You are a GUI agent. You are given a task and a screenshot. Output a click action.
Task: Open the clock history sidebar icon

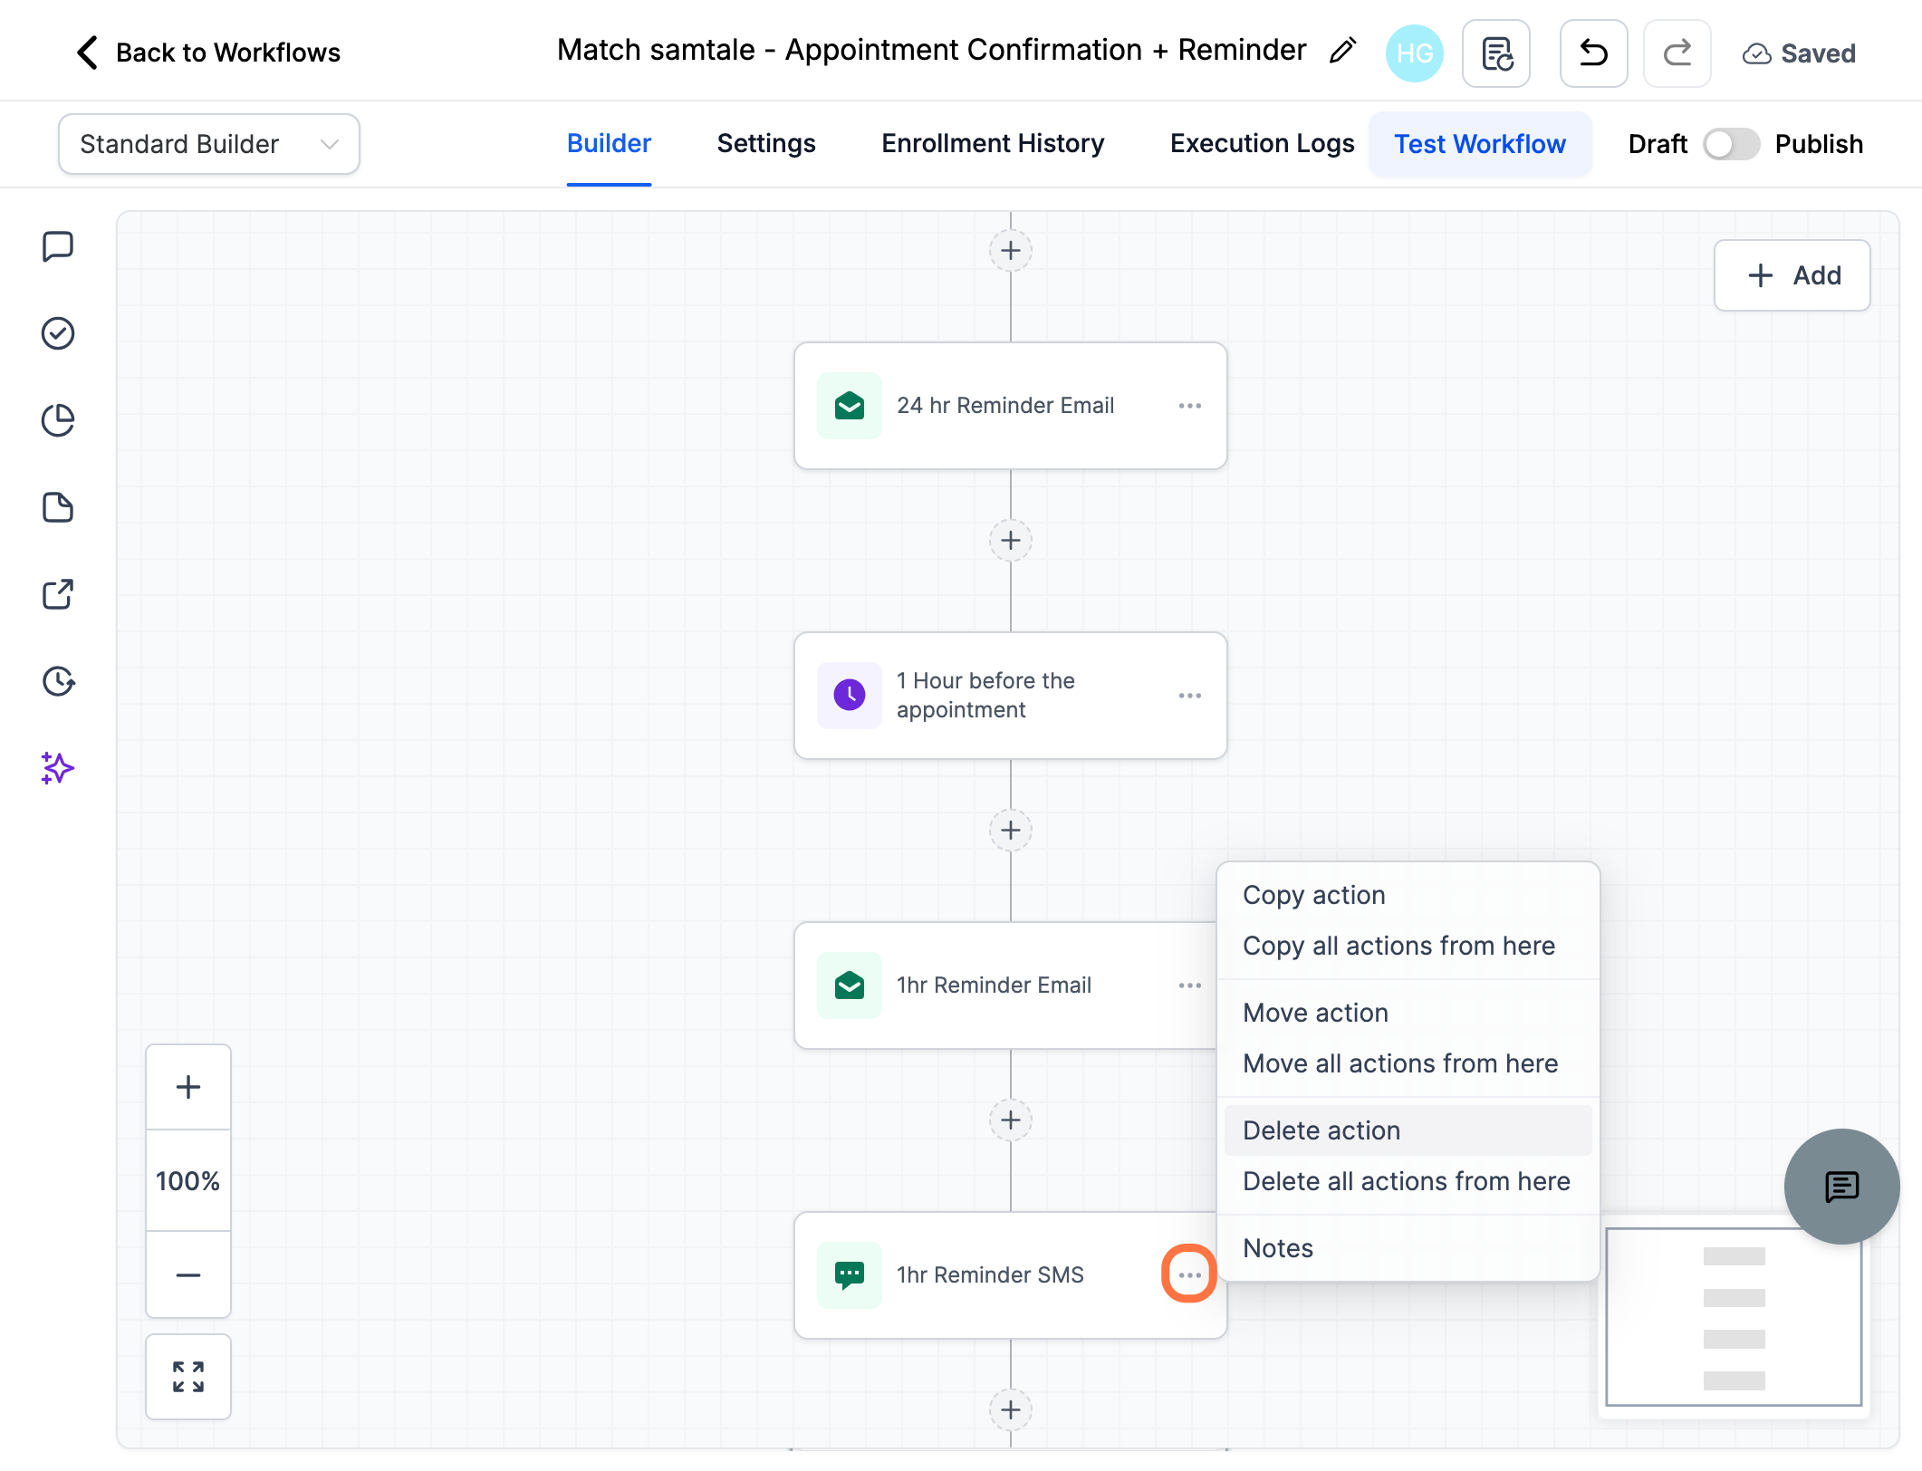[58, 681]
